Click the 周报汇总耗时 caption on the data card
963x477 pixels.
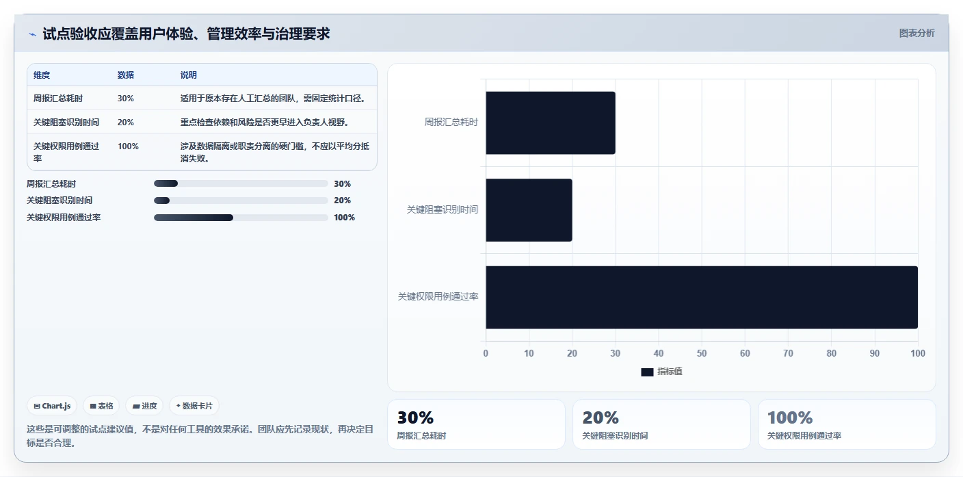click(x=421, y=436)
